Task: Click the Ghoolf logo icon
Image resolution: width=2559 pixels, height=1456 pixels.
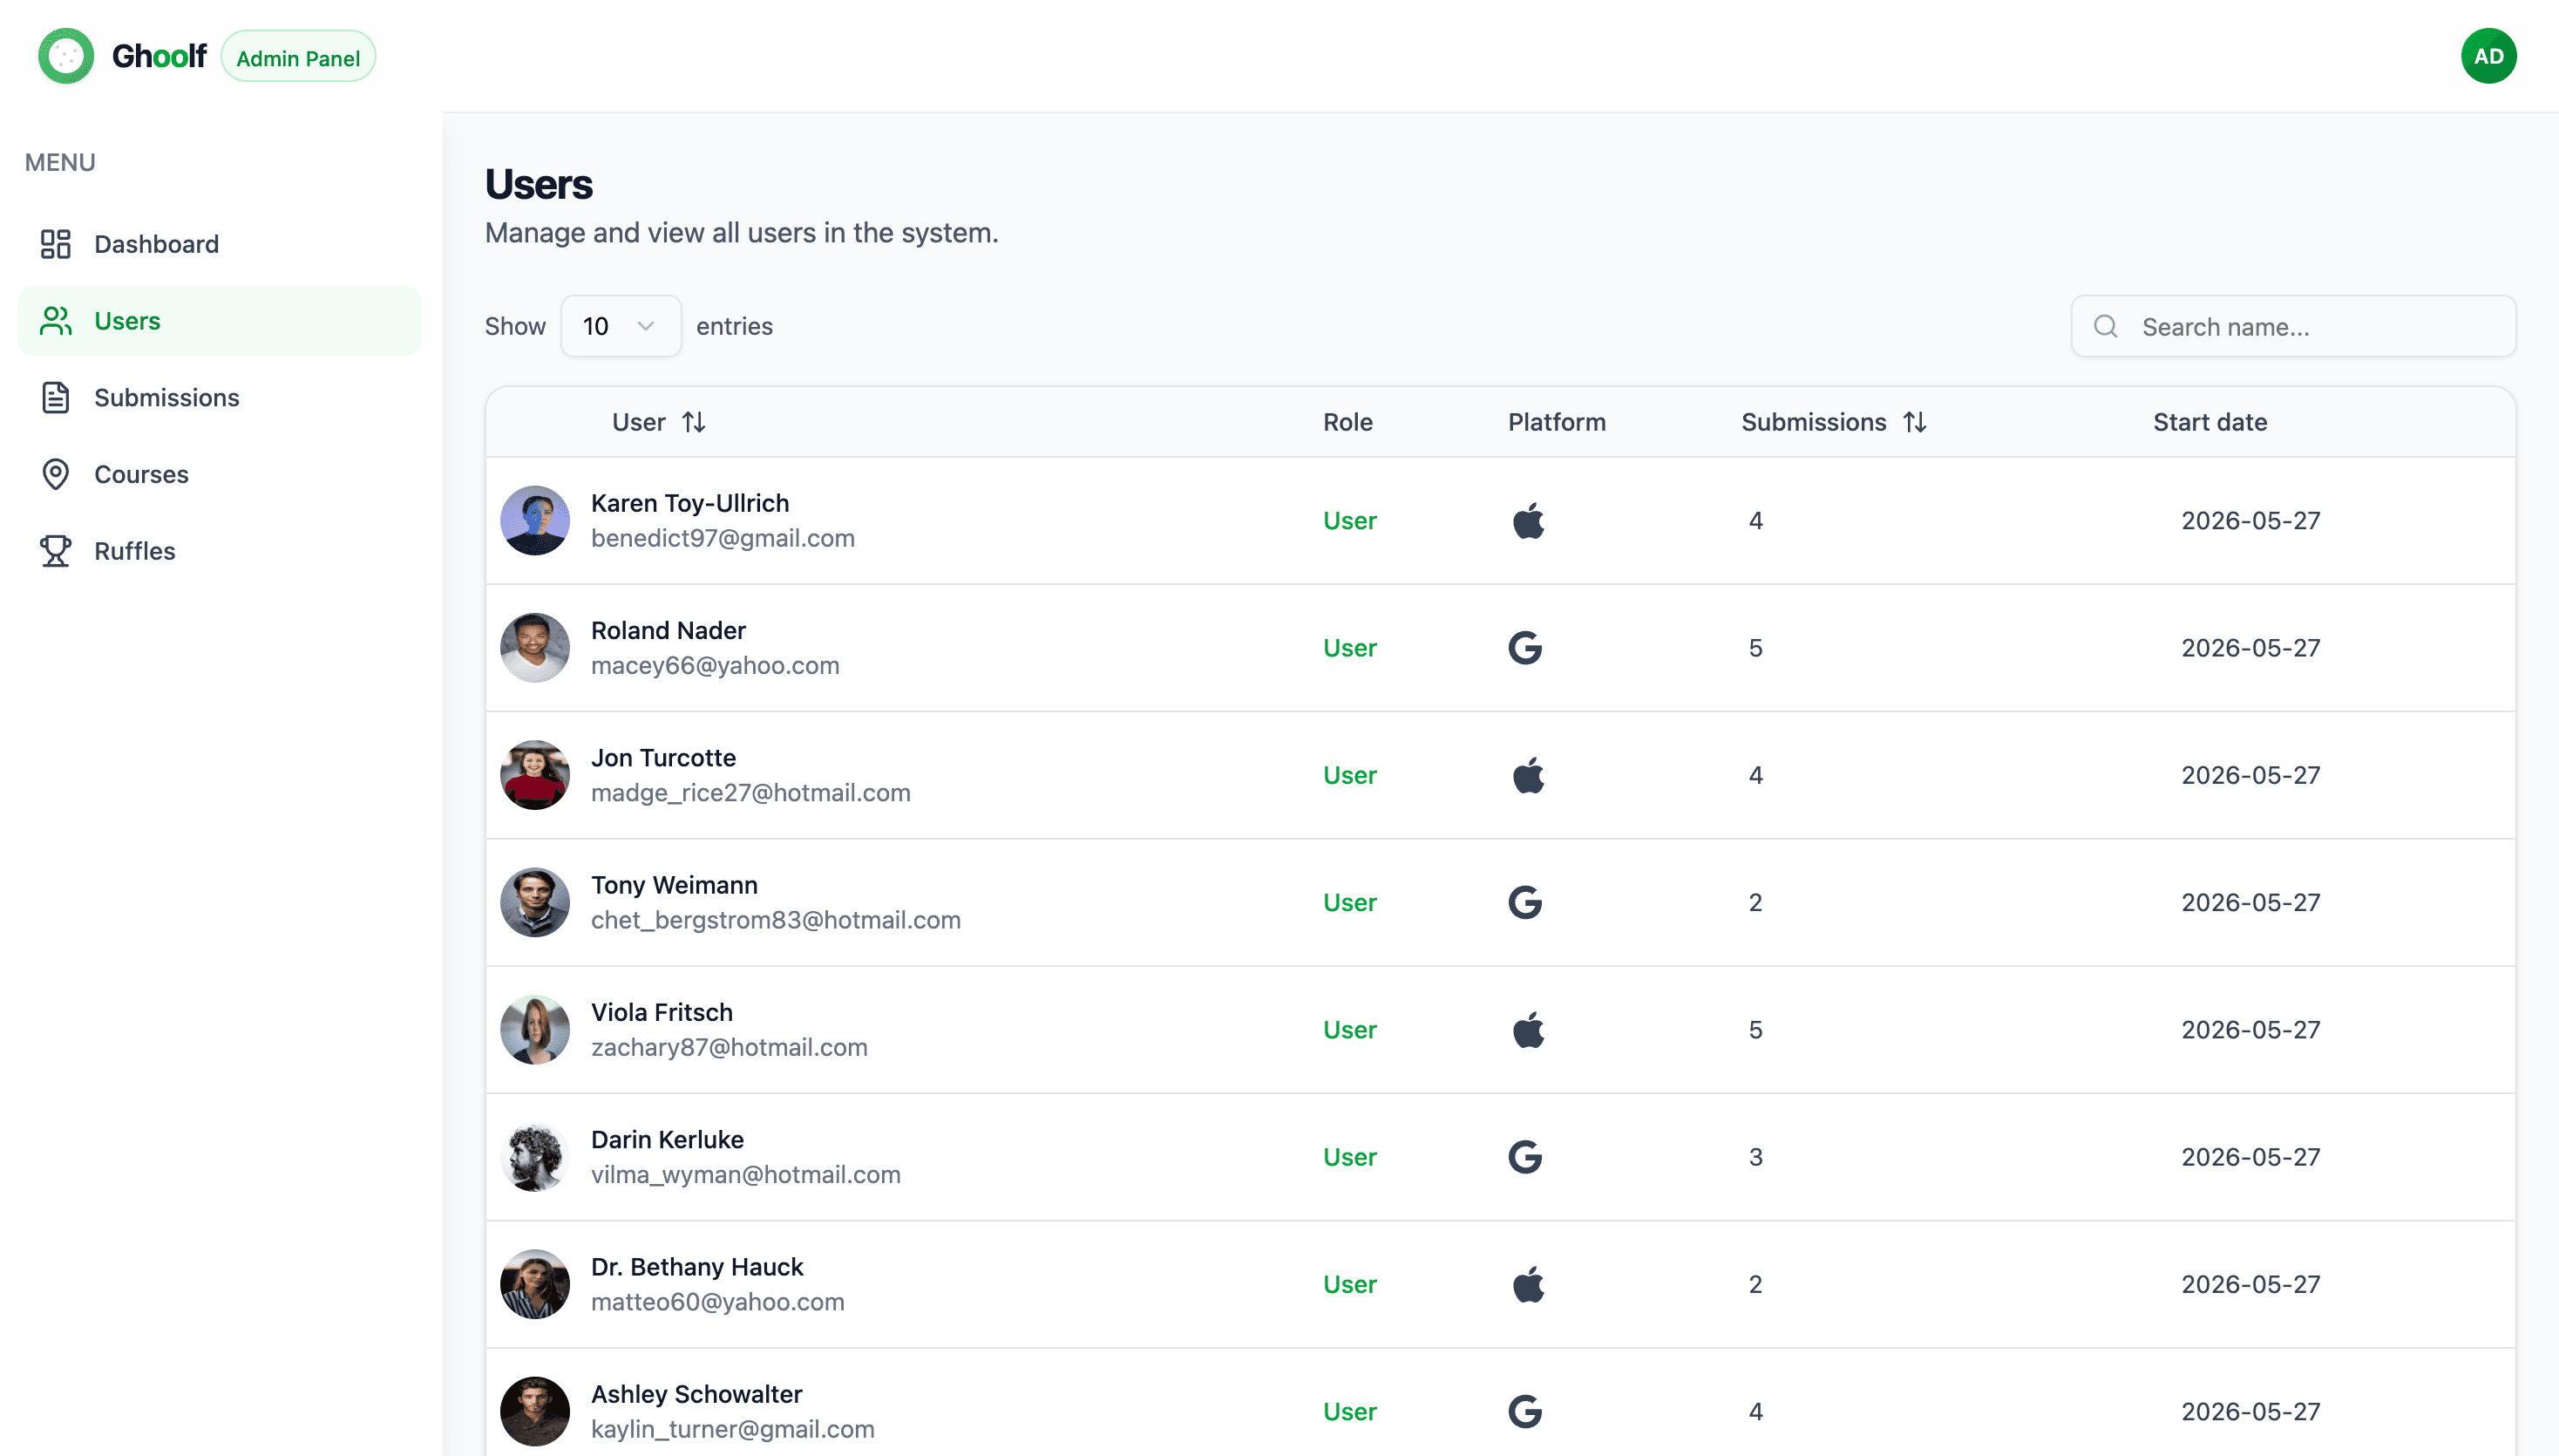Action: coord(66,56)
